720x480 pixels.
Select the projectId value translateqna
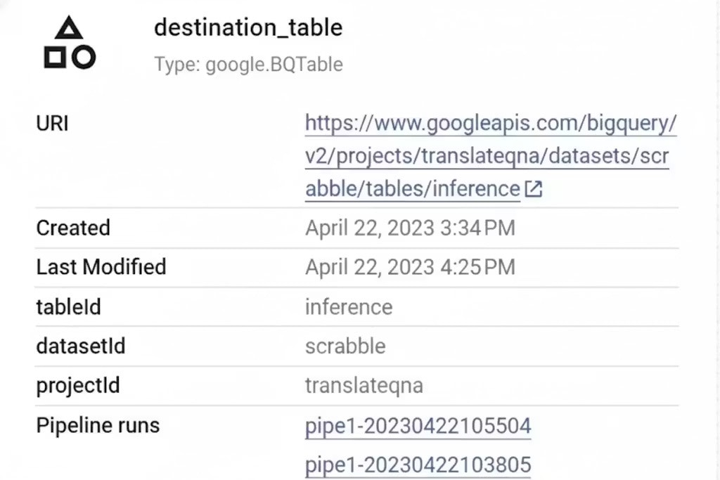[364, 385]
